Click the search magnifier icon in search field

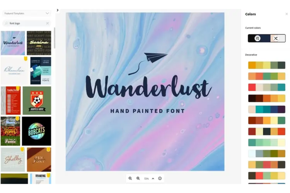click(7, 23)
